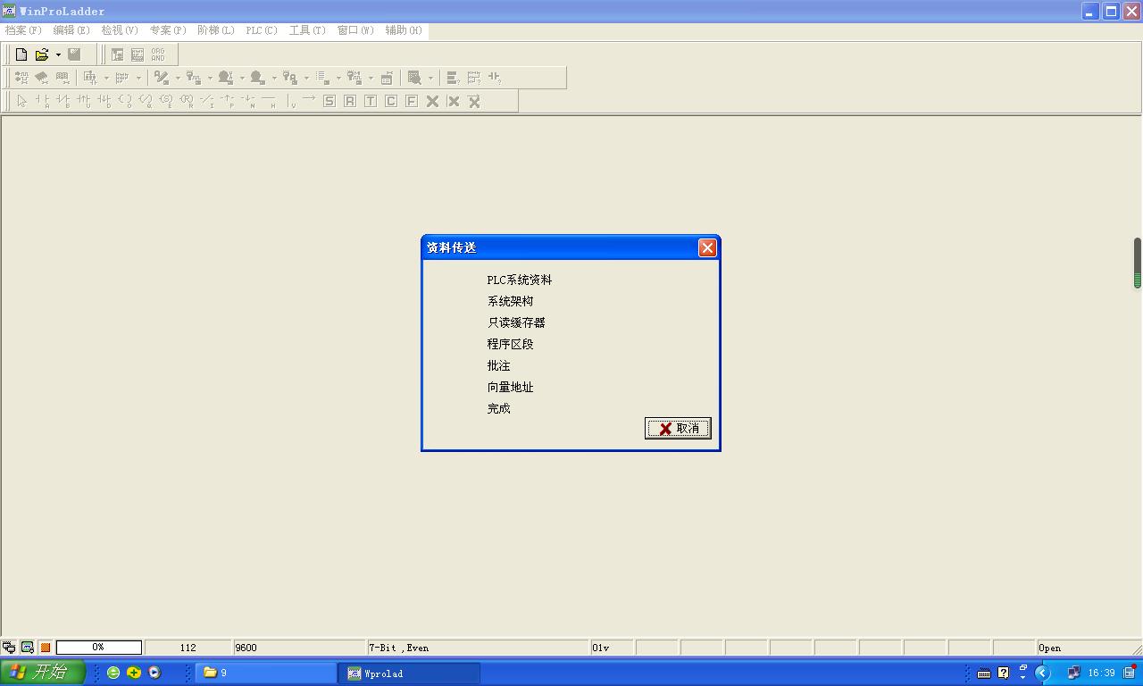Screen dimensions: 1143x686
Task: Open the 工具(T) menu
Action: pos(307,30)
